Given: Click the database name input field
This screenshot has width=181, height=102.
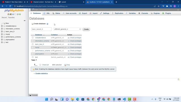Looking at the screenshot, I should 42,29.
